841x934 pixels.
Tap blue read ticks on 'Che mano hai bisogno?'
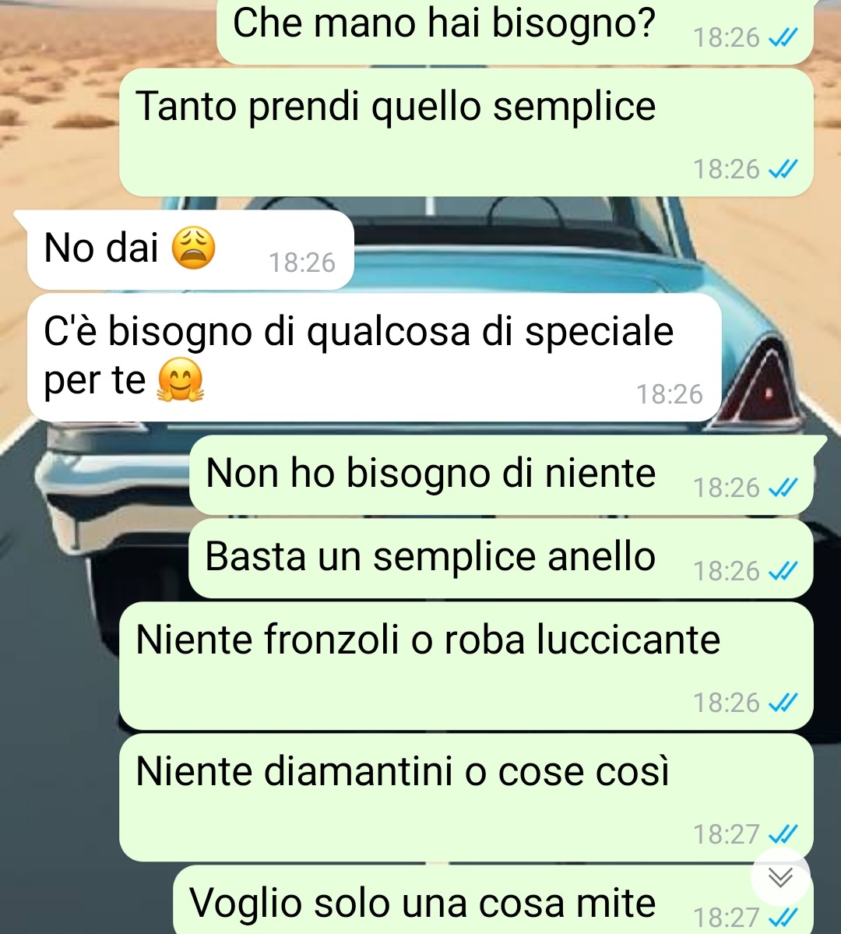(783, 38)
